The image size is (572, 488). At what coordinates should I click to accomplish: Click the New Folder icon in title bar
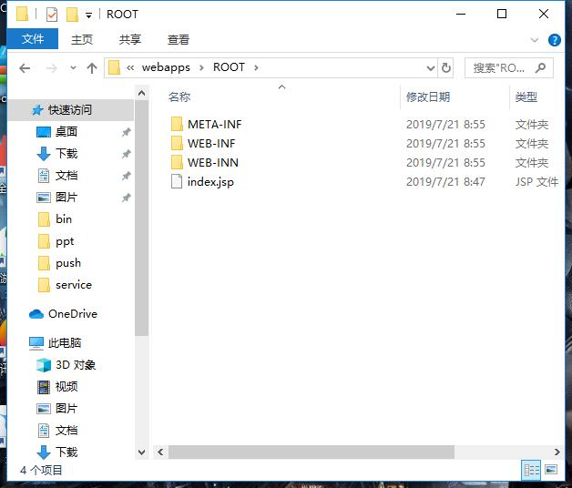point(72,15)
